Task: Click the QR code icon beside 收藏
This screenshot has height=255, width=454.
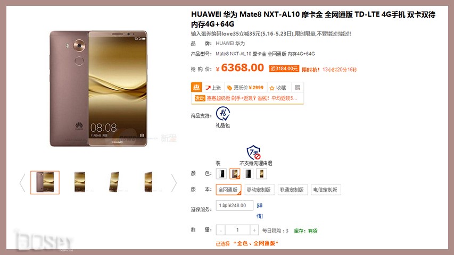Action: (x=298, y=87)
